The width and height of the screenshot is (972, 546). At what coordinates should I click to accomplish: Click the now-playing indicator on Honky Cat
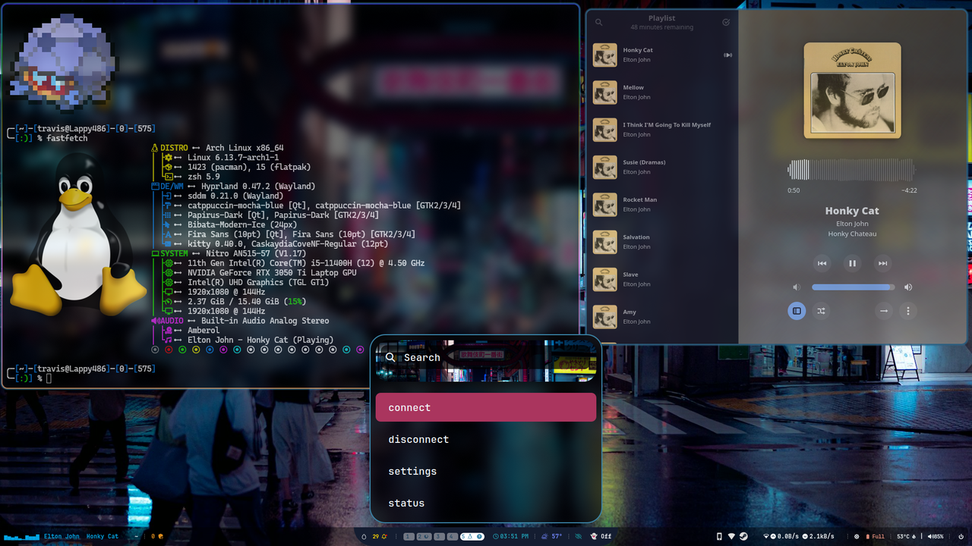coord(727,55)
